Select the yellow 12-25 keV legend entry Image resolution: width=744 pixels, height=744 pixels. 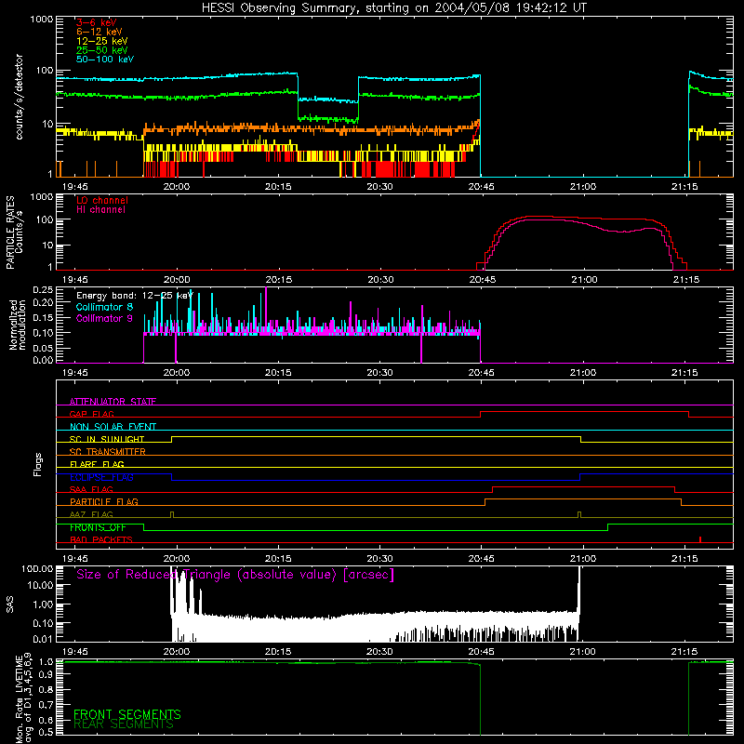102,41
